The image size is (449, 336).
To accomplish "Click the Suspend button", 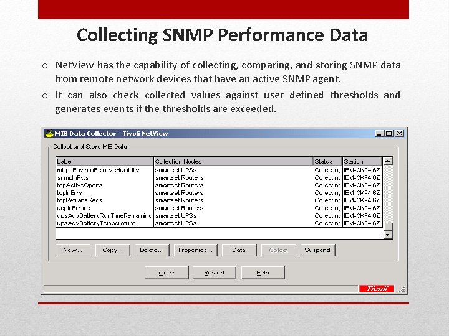I will (x=317, y=250).
